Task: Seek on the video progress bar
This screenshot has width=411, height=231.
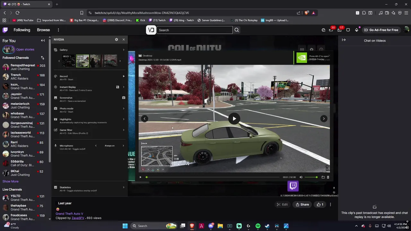Action: pos(213,177)
